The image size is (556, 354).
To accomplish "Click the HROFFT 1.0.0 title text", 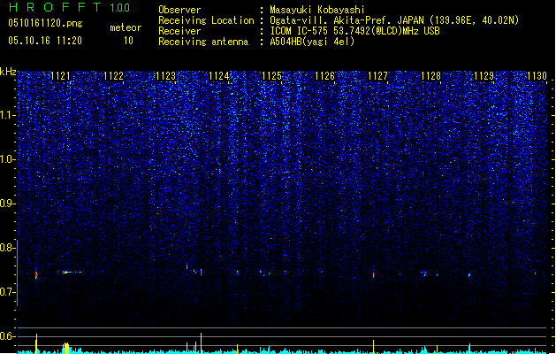I will [70, 7].
